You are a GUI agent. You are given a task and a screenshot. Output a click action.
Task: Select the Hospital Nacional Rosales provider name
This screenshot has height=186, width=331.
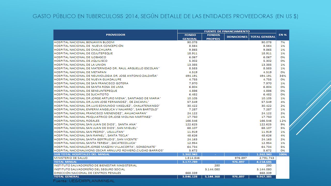77,121
